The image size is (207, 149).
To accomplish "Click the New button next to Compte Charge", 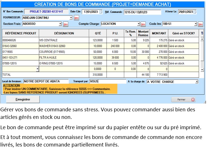I will tap(143, 24).
